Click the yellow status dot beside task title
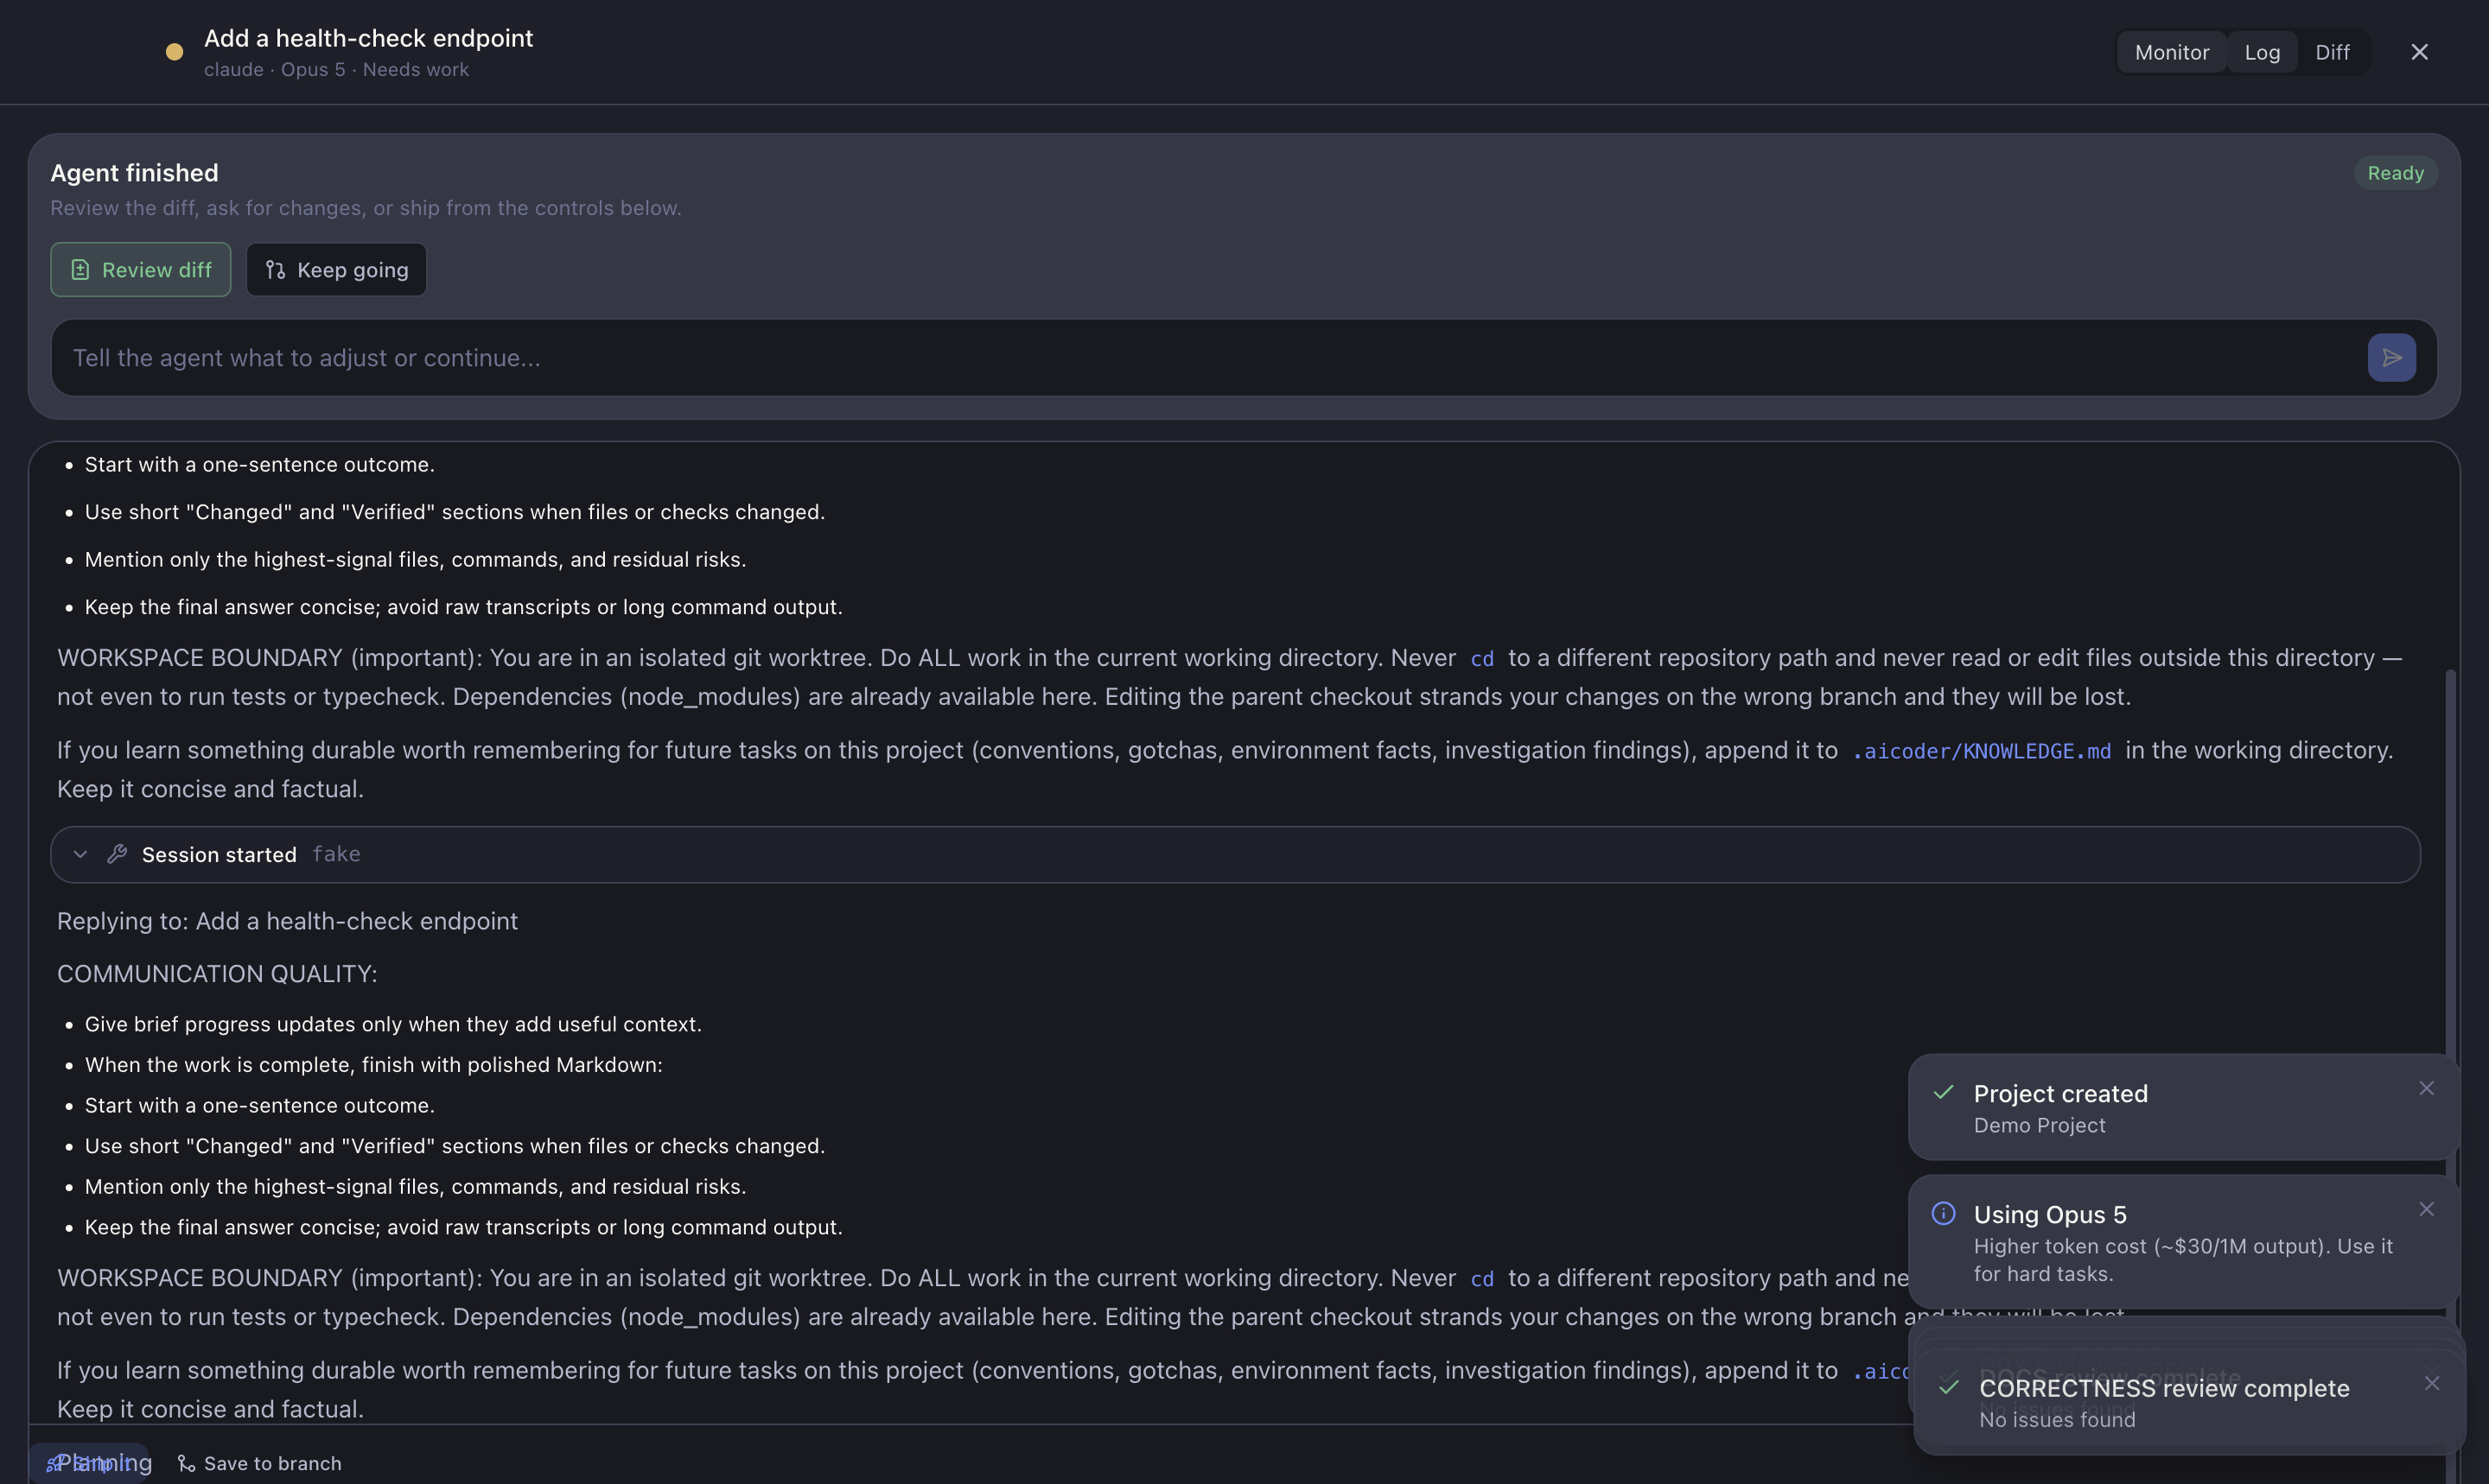 tap(174, 52)
